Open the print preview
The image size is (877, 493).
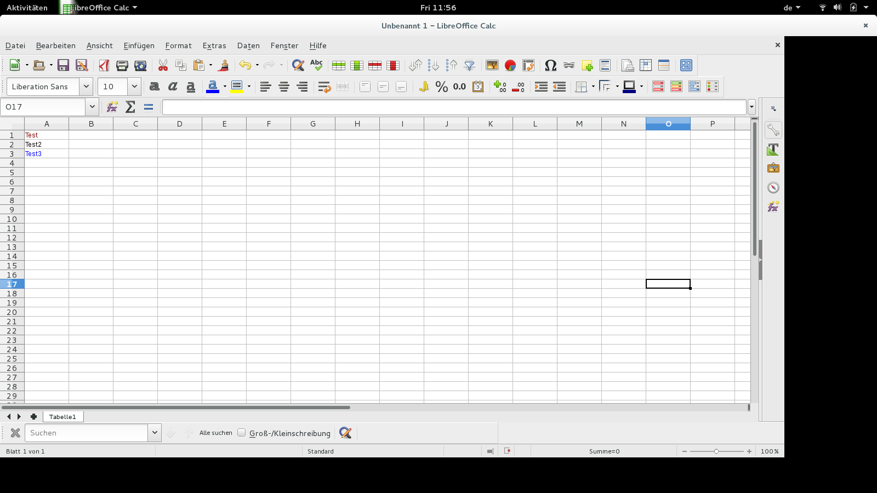[x=140, y=65]
